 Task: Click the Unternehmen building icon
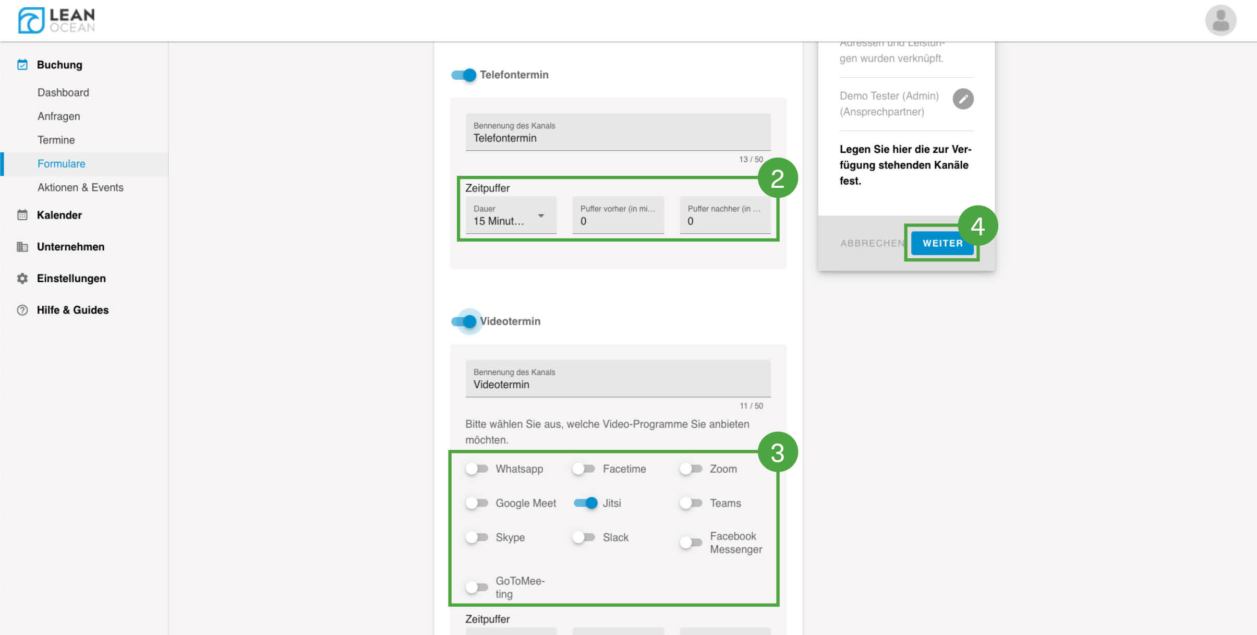click(x=22, y=247)
